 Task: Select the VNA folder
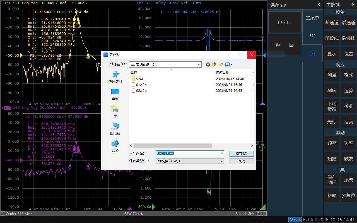point(137,79)
